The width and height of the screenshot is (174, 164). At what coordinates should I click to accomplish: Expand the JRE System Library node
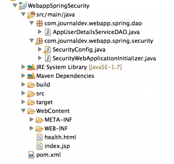[x=23, y=67]
